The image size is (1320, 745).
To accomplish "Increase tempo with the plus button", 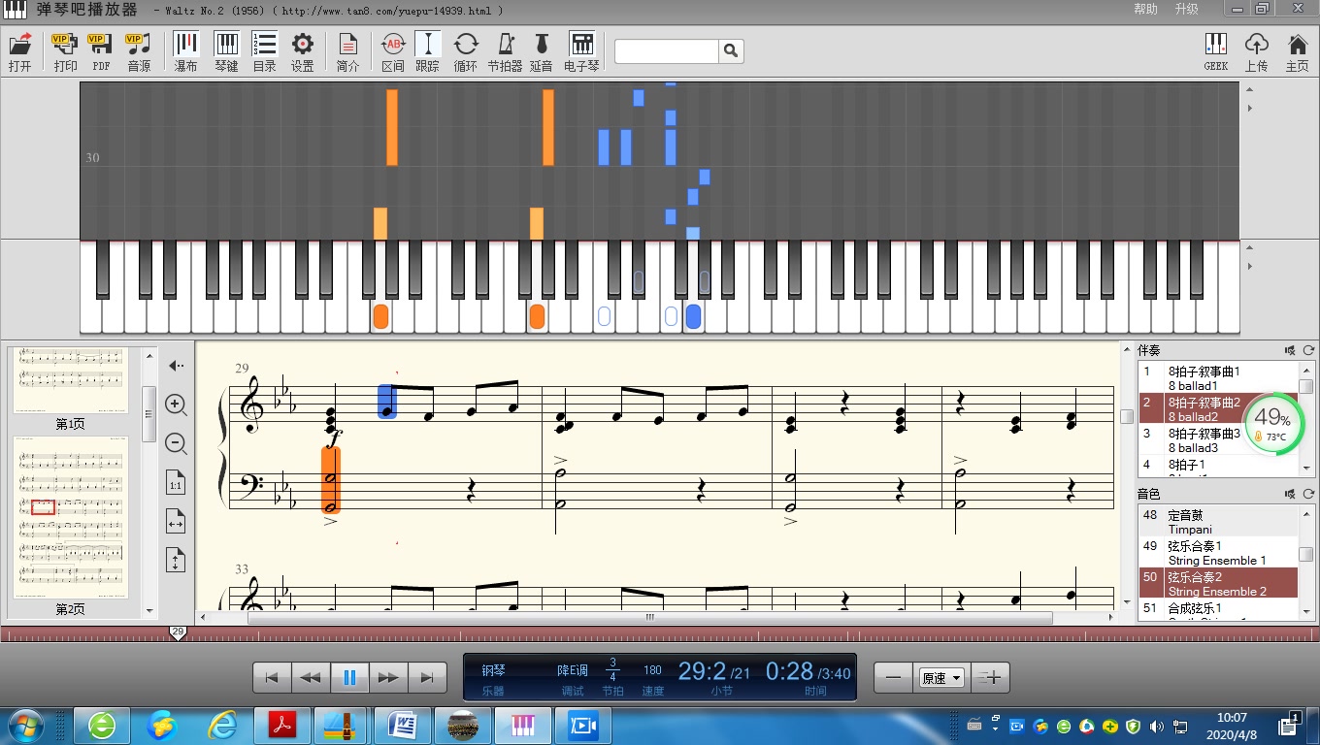I will pyautogui.click(x=990, y=677).
